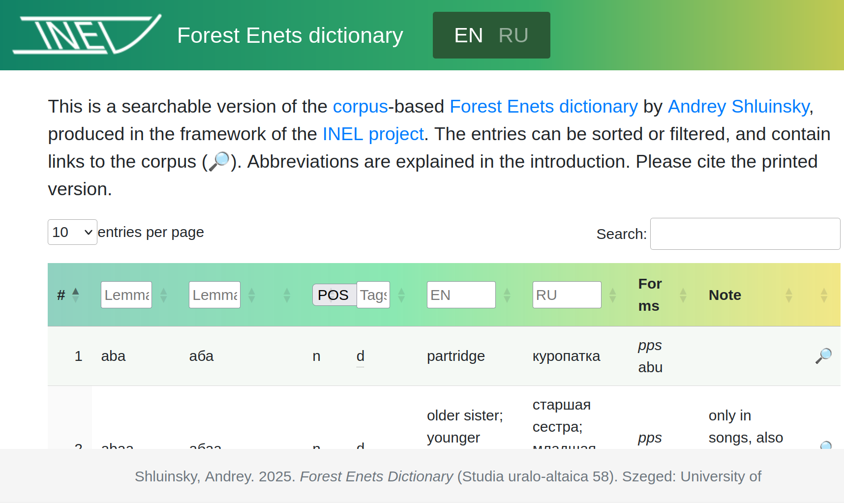Open the corpus hyperlink

[x=360, y=107]
